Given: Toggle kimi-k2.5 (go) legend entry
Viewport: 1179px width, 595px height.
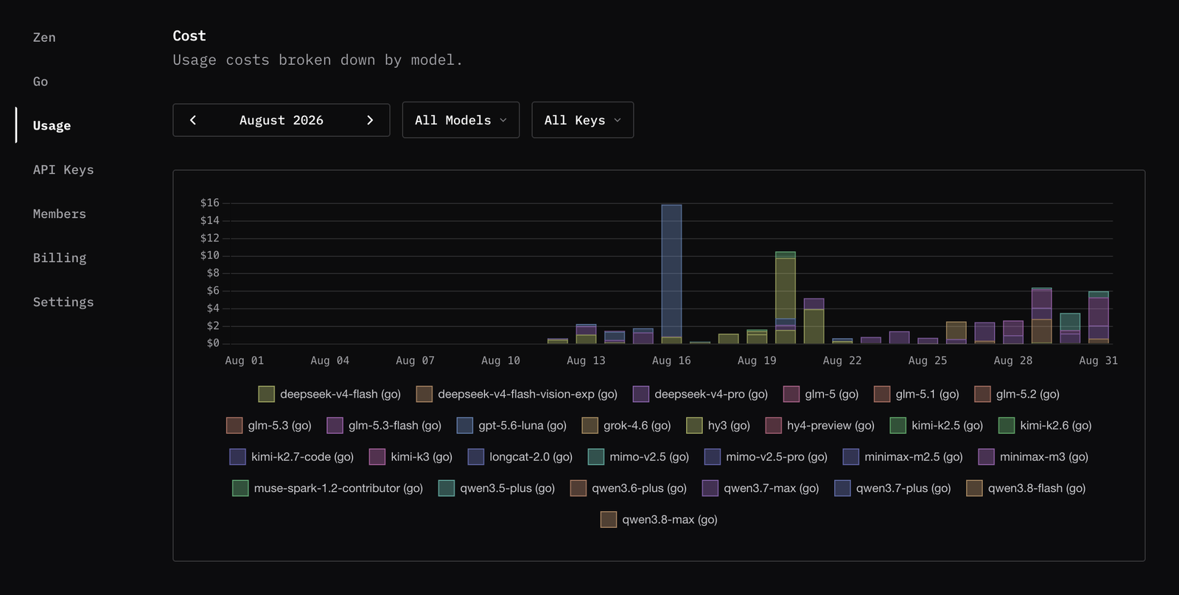Looking at the screenshot, I should pos(937,426).
